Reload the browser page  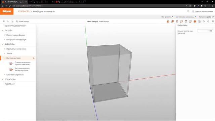[10, 6]
